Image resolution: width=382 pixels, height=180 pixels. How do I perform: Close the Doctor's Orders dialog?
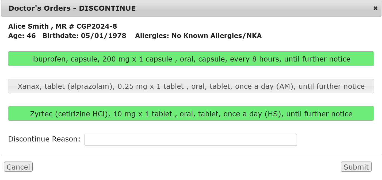(x=375, y=8)
